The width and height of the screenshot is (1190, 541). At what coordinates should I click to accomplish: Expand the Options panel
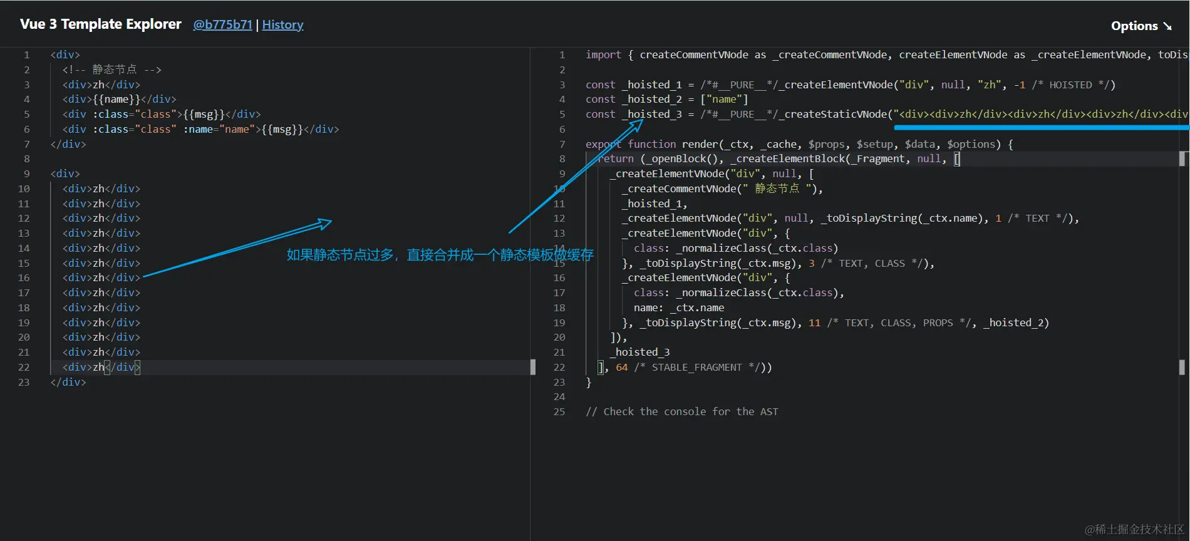[x=1141, y=26]
